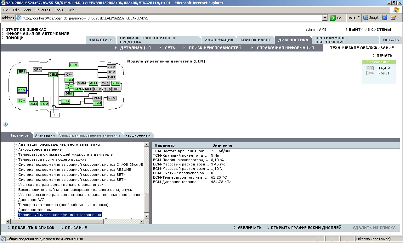Click ОТКРЫТЬ ГРАФИЧЕСКИЙ ДИСПЛЕЙ link
The image size is (403, 243).
coord(306,228)
